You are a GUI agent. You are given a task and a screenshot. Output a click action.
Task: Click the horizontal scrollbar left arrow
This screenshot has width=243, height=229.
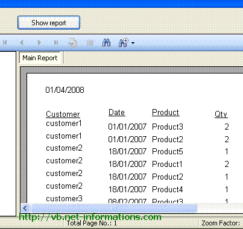pyautogui.click(x=25, y=208)
